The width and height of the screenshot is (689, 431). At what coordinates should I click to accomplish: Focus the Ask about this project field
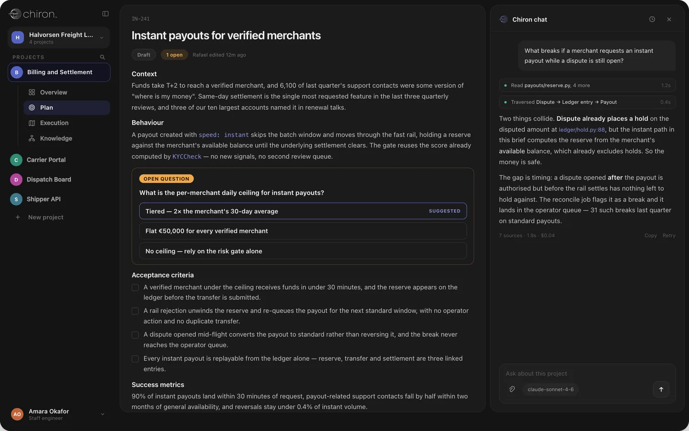point(587,374)
